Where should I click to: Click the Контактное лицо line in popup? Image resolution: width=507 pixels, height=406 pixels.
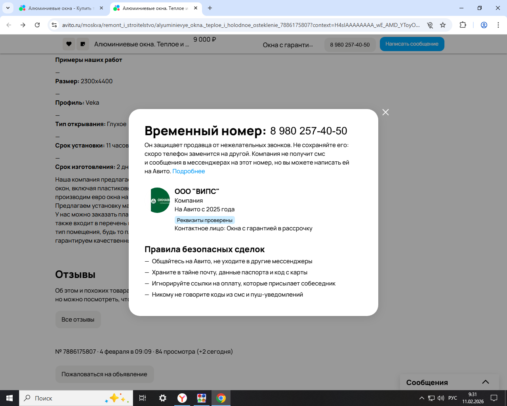coord(244,228)
